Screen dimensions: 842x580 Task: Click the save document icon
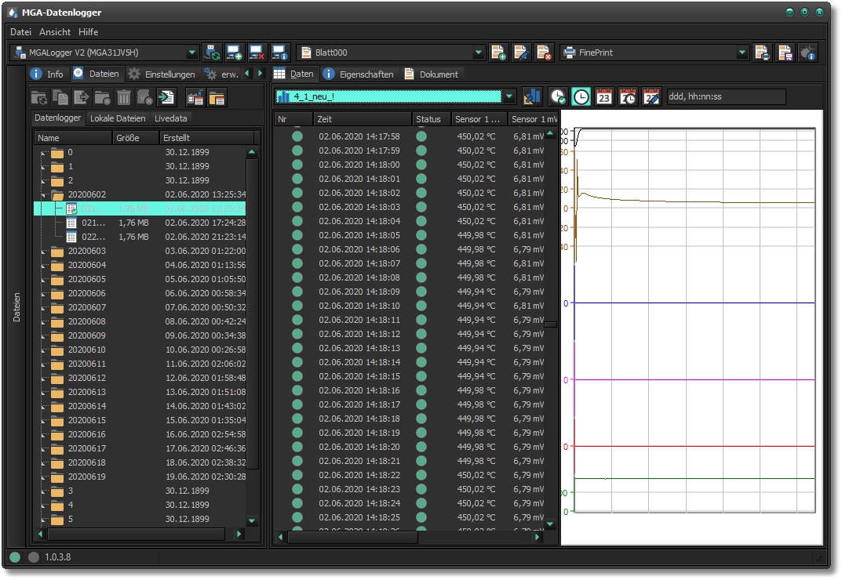(x=785, y=53)
